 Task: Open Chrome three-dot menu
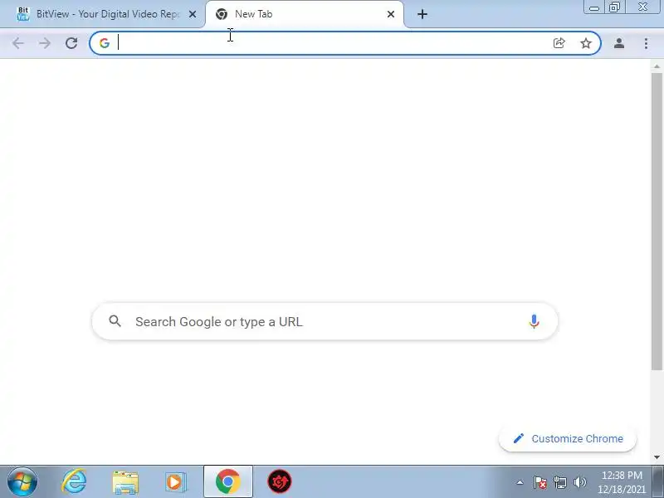[x=646, y=43]
